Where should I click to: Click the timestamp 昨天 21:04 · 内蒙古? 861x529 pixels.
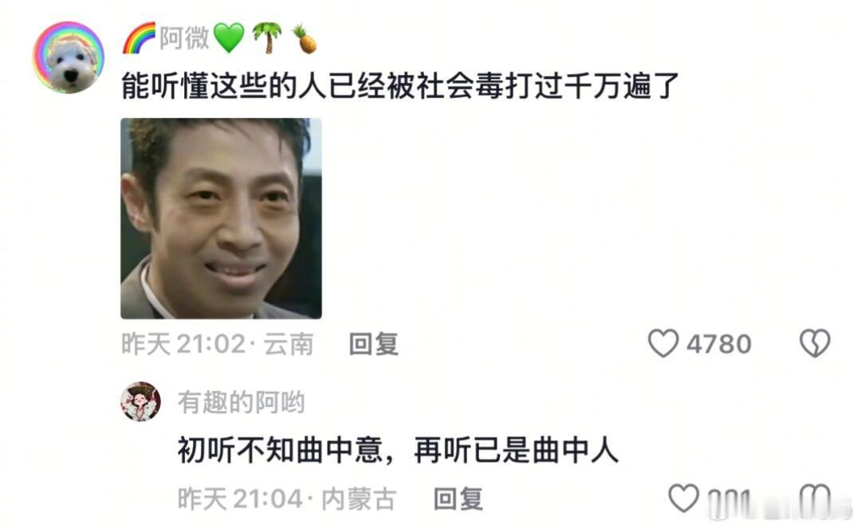click(x=287, y=499)
